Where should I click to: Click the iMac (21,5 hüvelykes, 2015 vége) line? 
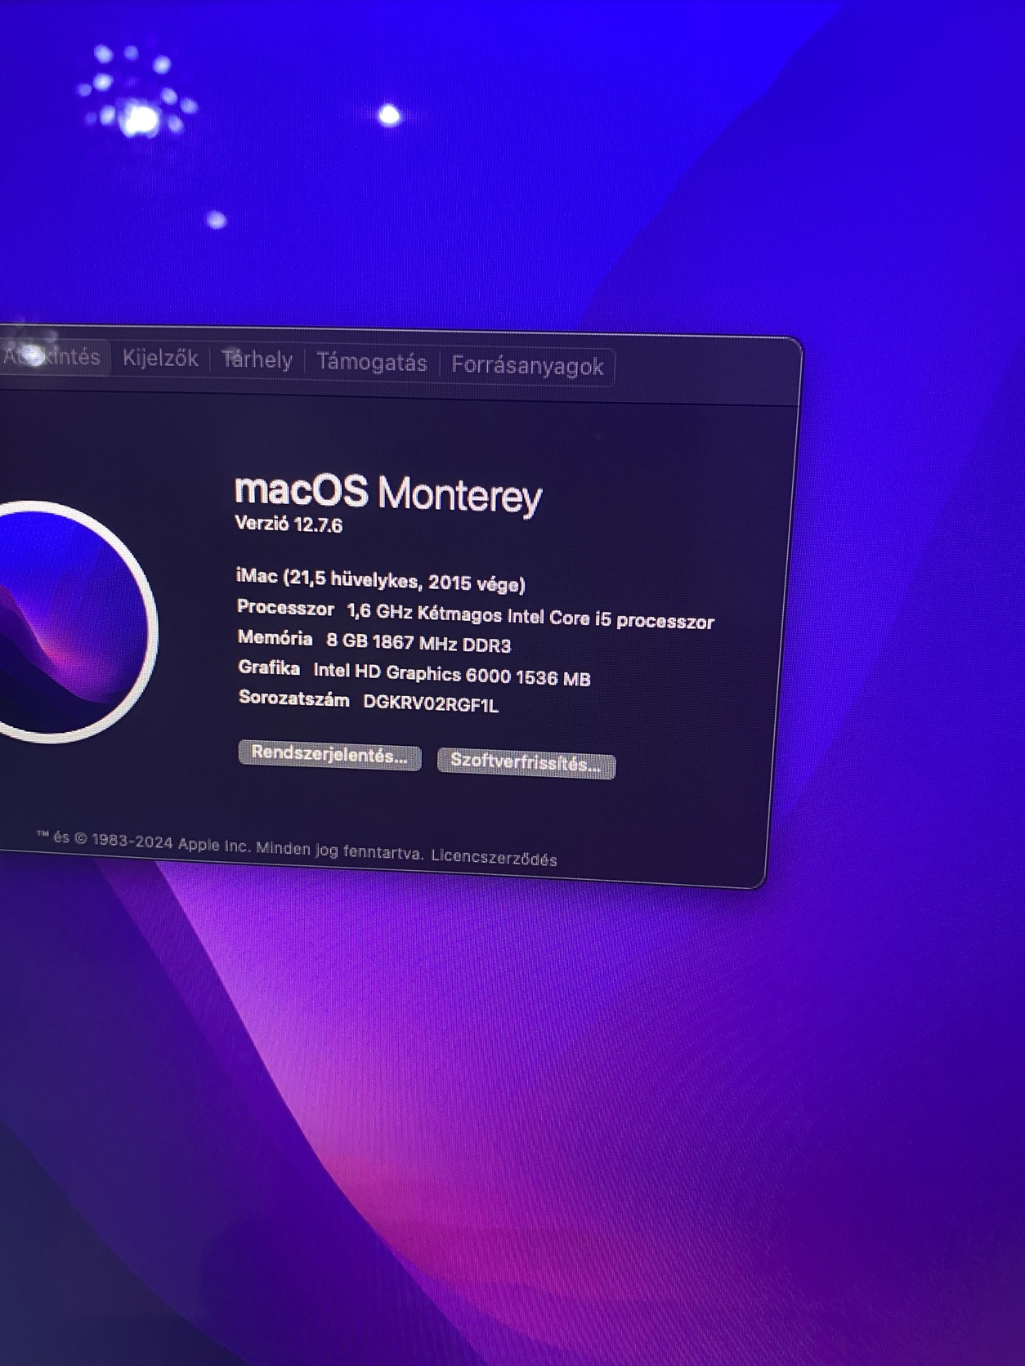(381, 580)
